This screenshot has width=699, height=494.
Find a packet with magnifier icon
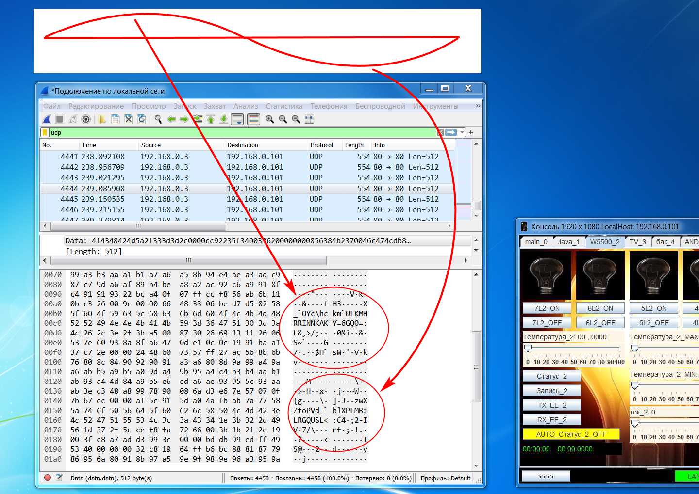(x=158, y=119)
